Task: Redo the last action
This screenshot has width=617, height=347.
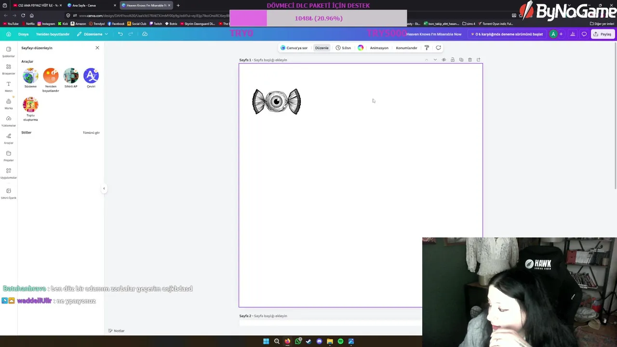Action: tap(131, 34)
